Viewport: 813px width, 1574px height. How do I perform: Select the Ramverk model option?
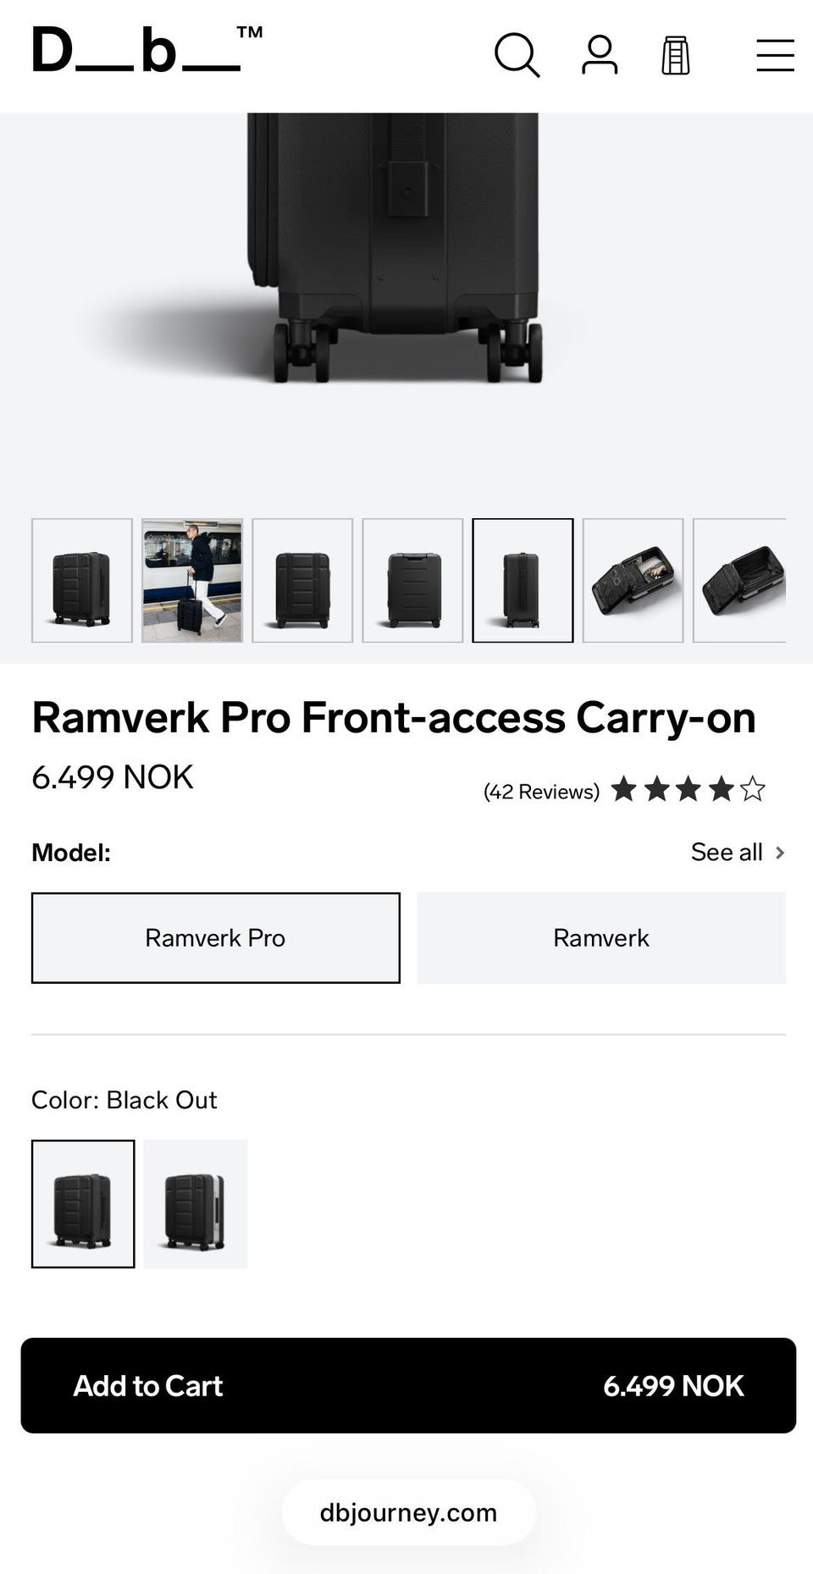pyautogui.click(x=601, y=938)
